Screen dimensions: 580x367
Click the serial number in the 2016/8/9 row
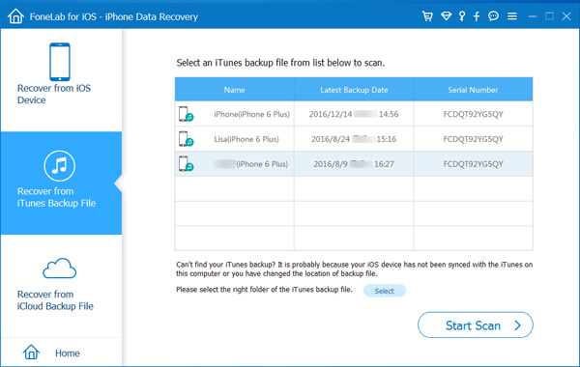473,164
